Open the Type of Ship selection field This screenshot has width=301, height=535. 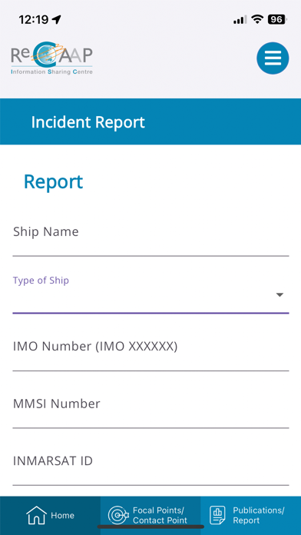pyautogui.click(x=150, y=294)
